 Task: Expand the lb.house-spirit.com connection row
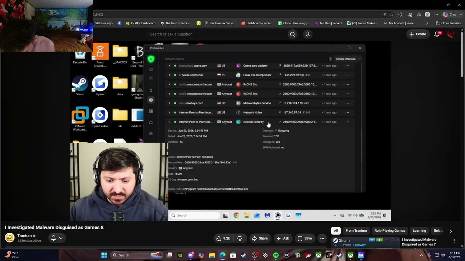tap(169, 75)
